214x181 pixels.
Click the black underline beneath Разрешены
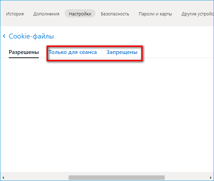point(24,57)
